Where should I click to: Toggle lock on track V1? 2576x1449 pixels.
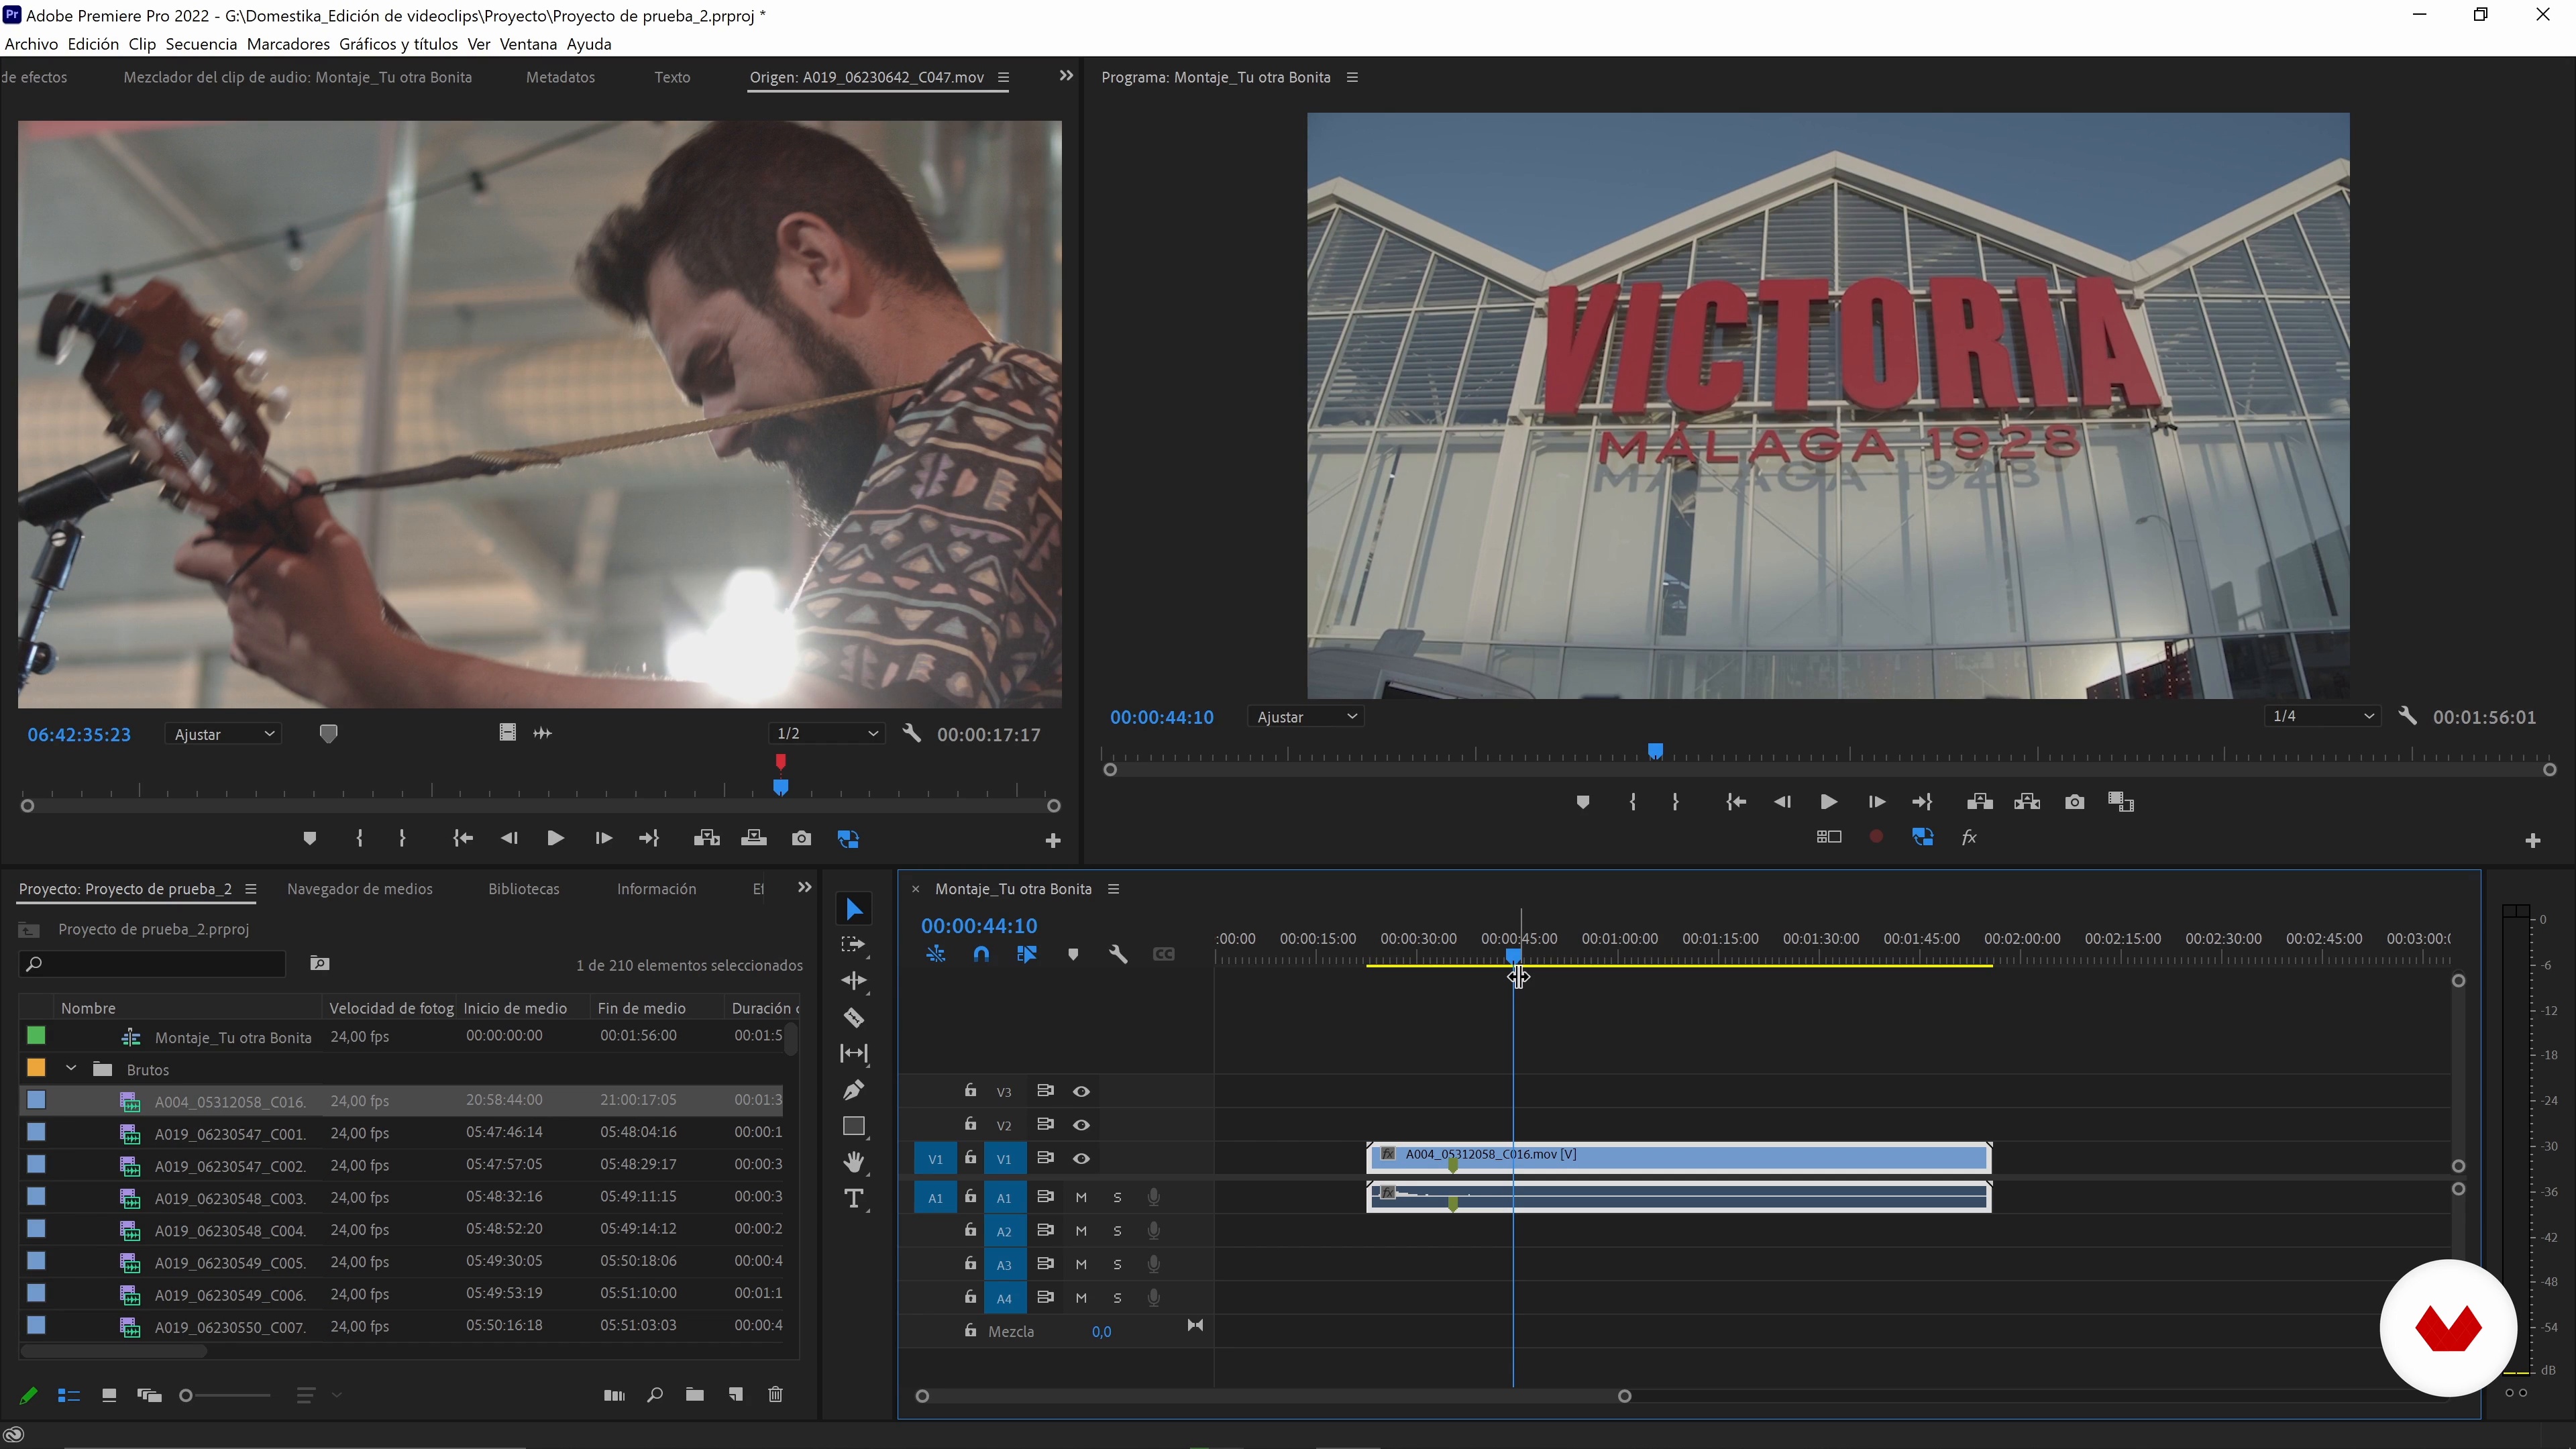point(970,1158)
